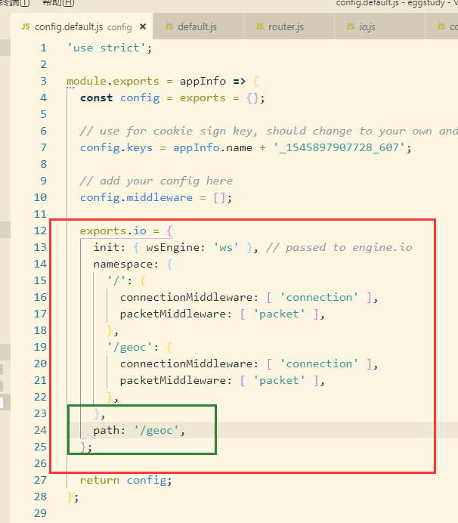Click the JS icon on config.default.js tab
The height and width of the screenshot is (523, 458).
tap(26, 26)
